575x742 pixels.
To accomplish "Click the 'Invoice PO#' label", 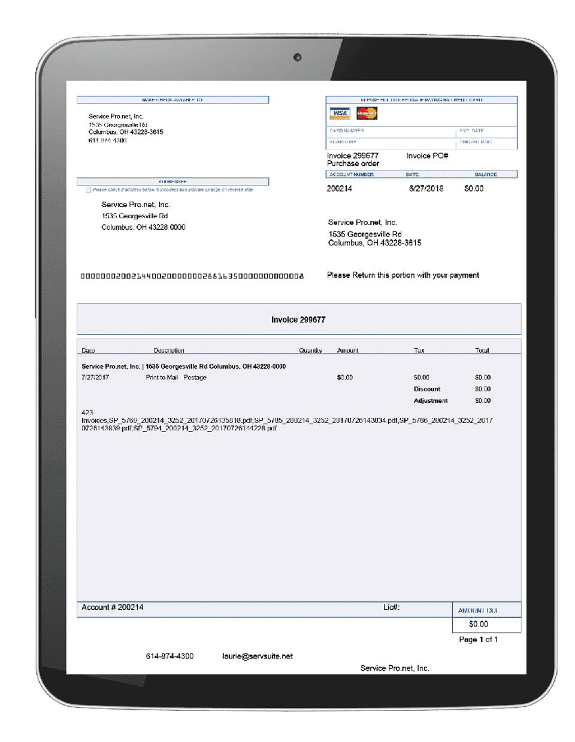I will click(427, 156).
